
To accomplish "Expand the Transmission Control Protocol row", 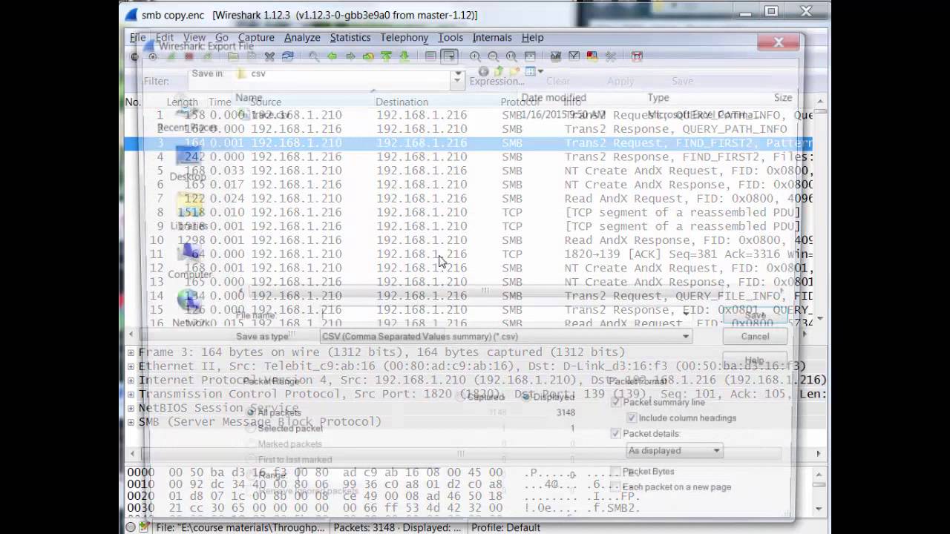I will tap(131, 394).
